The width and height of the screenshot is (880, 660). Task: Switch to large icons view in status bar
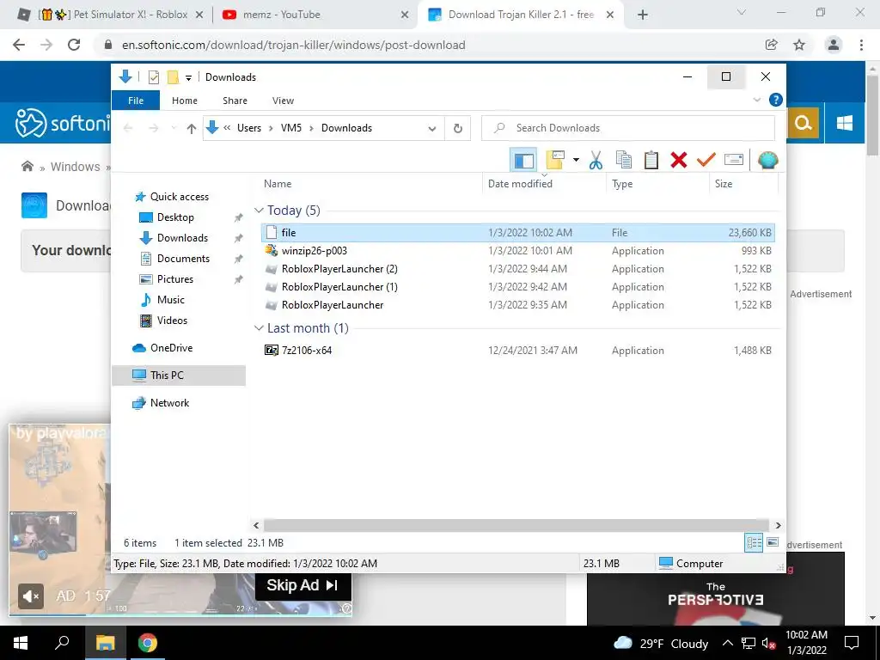[x=773, y=543]
